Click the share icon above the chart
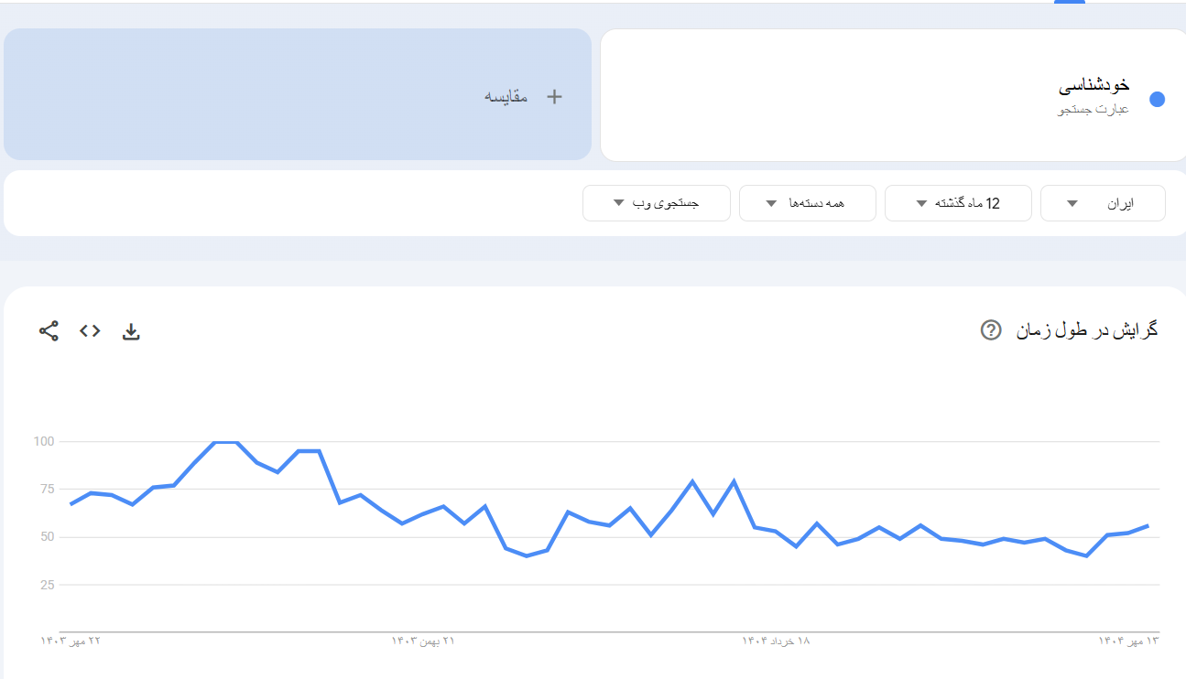This screenshot has height=679, width=1186. pos(49,331)
